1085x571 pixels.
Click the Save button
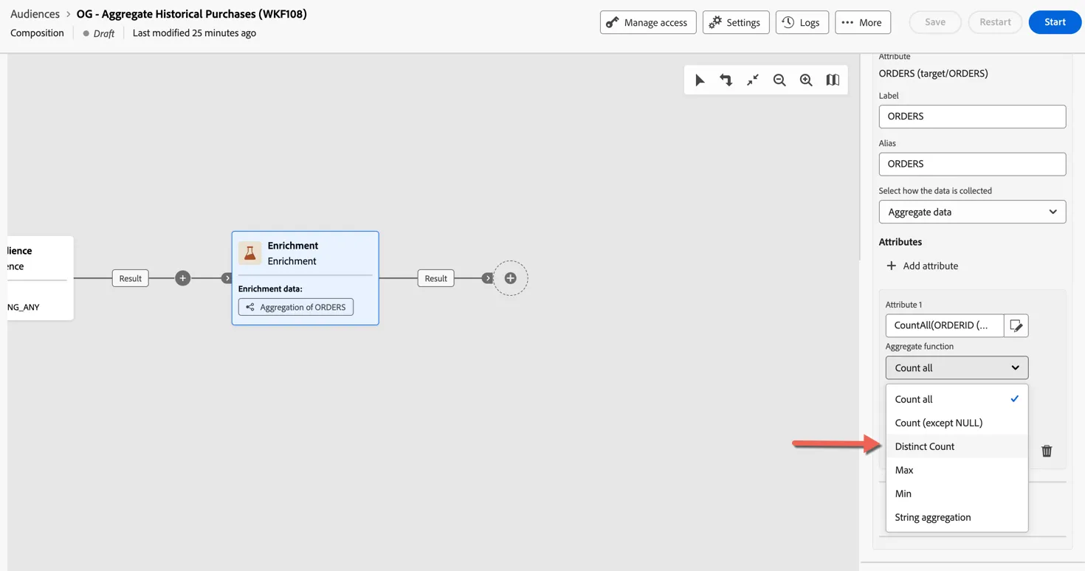tap(935, 22)
